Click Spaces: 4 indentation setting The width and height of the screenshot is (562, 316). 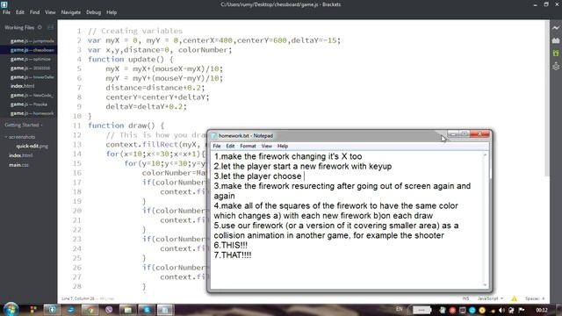tap(535, 298)
